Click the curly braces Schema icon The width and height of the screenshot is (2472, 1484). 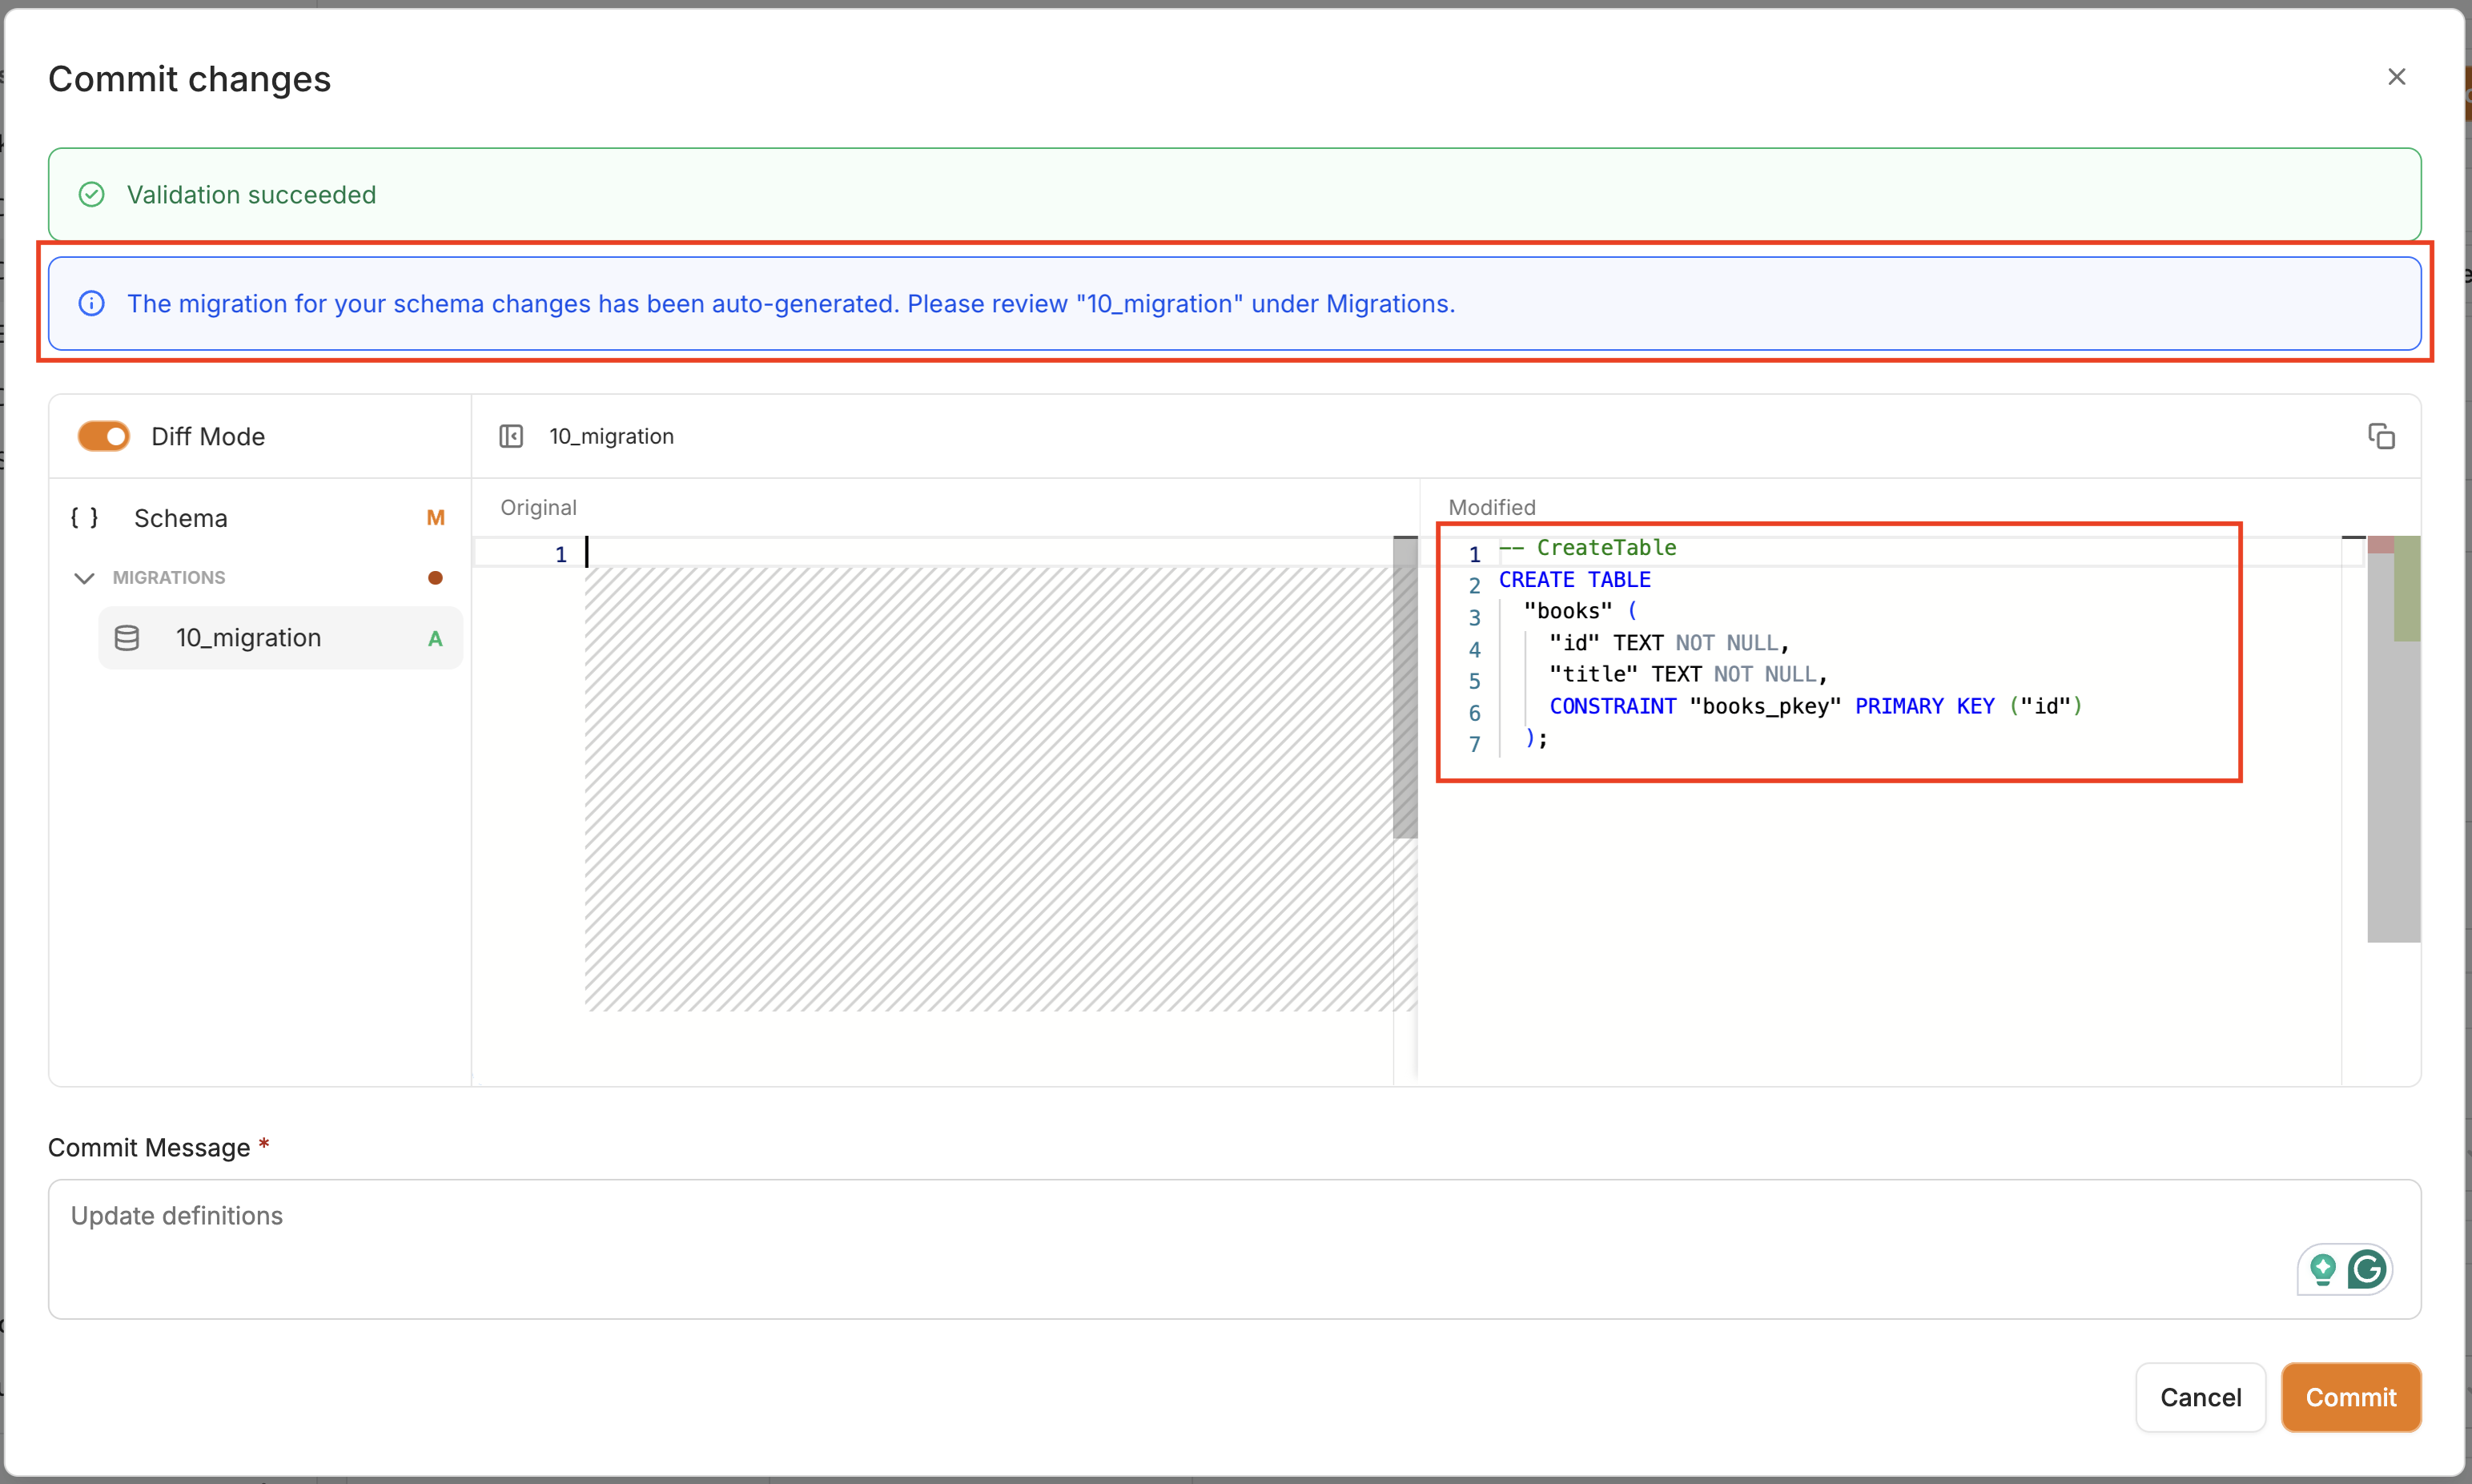coord(84,518)
